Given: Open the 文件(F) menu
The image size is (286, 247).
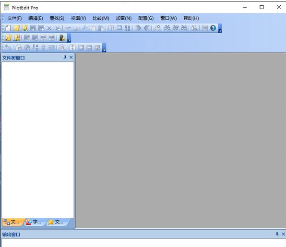Looking at the screenshot, I should click(14, 18).
